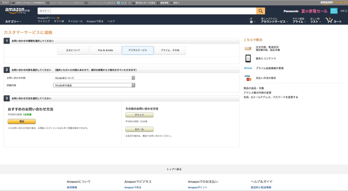Click the 今すぐチェック blue banner badge
Image resolution: width=348 pixels, height=191 pixels.
pos(334,11)
